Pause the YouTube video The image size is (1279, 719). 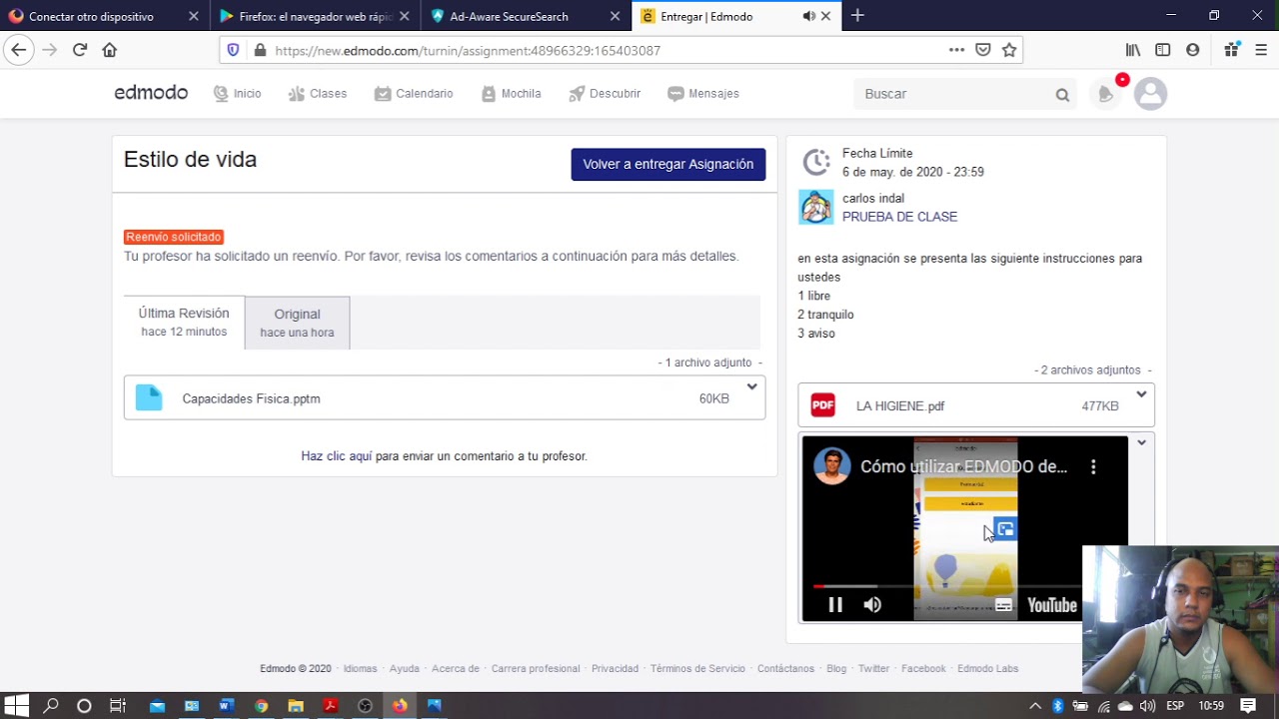[x=835, y=604]
